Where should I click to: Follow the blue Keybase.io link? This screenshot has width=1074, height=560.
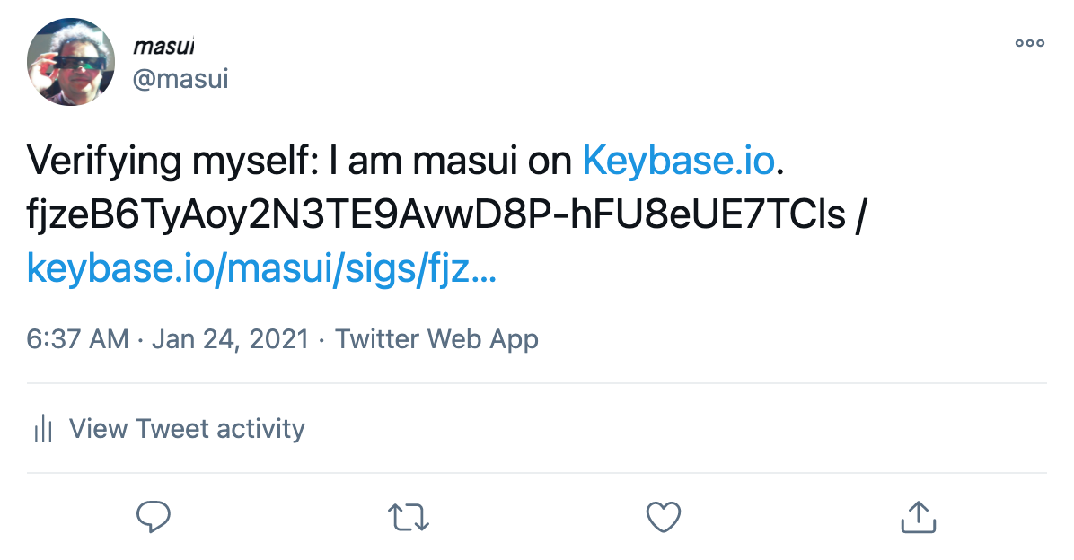point(678,161)
